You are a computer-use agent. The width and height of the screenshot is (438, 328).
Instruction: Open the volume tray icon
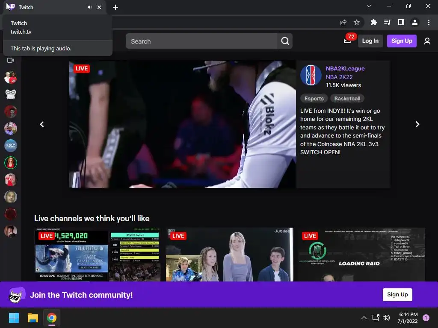tap(386, 318)
